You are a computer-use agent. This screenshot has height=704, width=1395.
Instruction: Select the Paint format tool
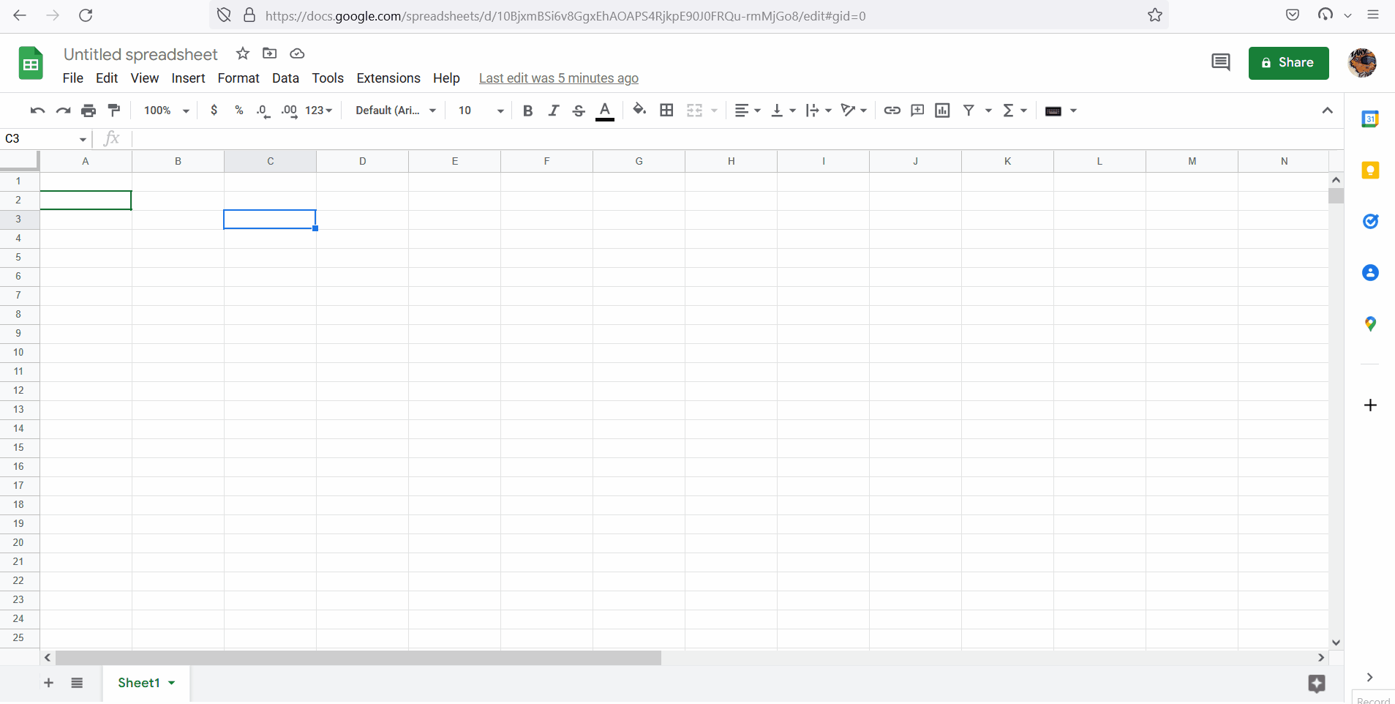coord(114,110)
